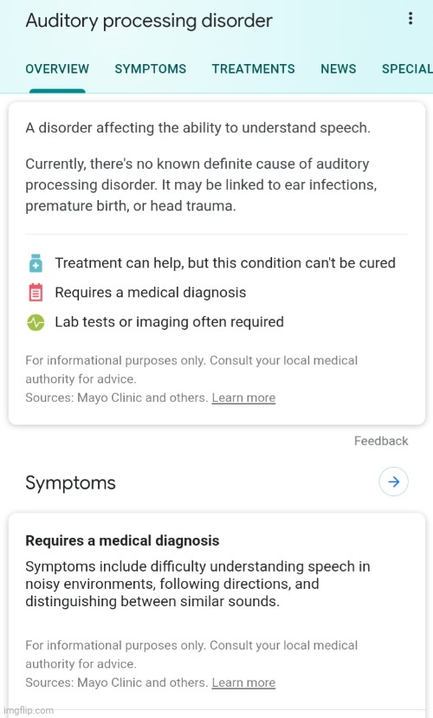The height and width of the screenshot is (718, 433).
Task: Switch to the Symptoms tab
Action: (x=150, y=68)
